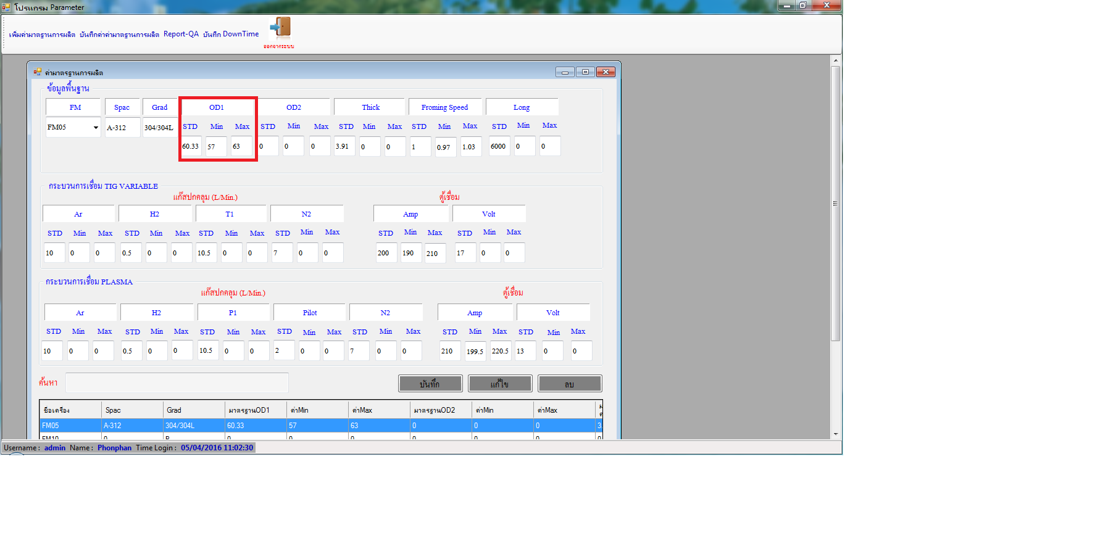Click login time 05/04/2016 11:02:30
The width and height of the screenshot is (1116, 533).
tap(217, 448)
